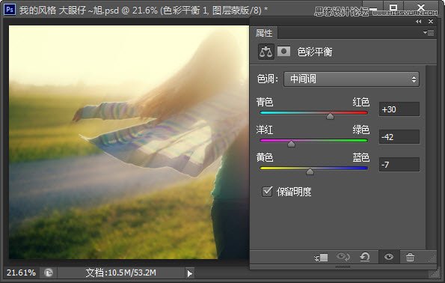
Task: Click the cyan-red slider handle
Action: [330, 116]
